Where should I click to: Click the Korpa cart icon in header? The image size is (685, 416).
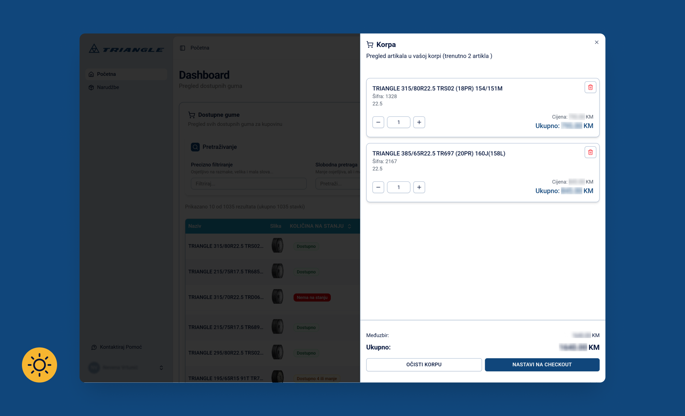370,45
